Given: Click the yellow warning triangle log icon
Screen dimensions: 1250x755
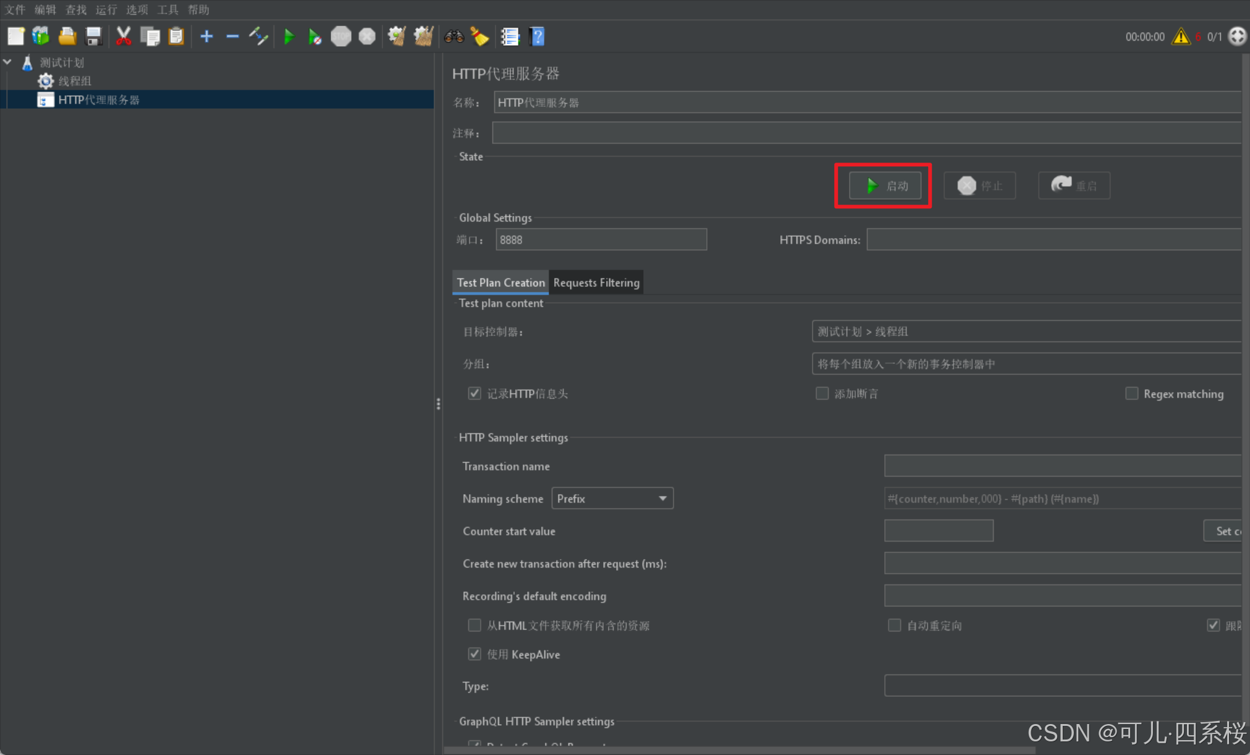Looking at the screenshot, I should click(1181, 36).
